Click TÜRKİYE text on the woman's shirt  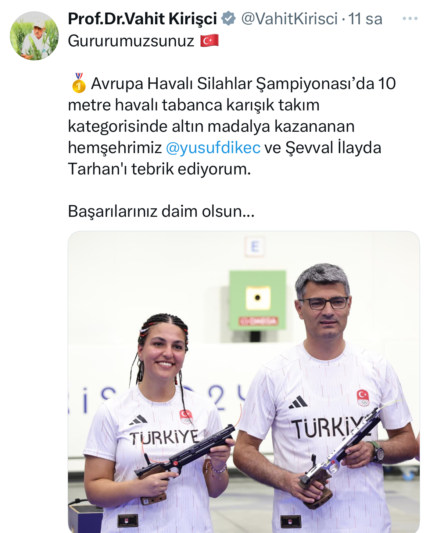click(164, 437)
